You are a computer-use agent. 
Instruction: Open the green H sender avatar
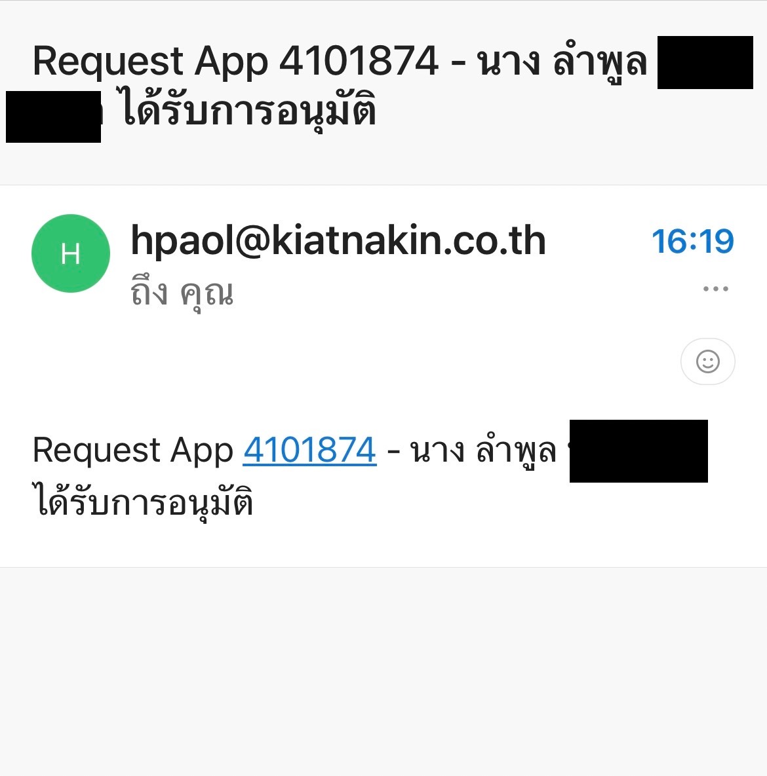coord(70,253)
